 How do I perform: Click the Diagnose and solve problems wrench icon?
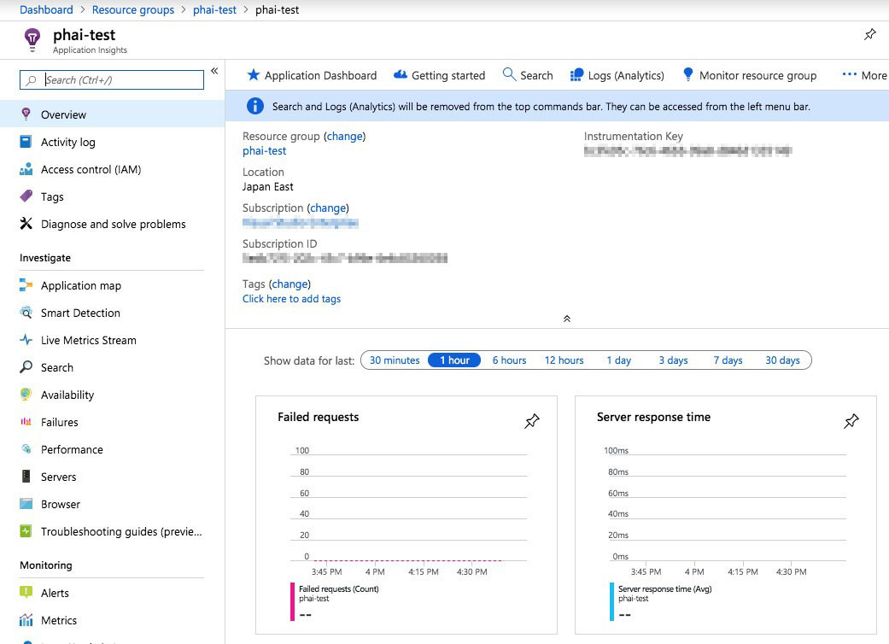pos(26,224)
